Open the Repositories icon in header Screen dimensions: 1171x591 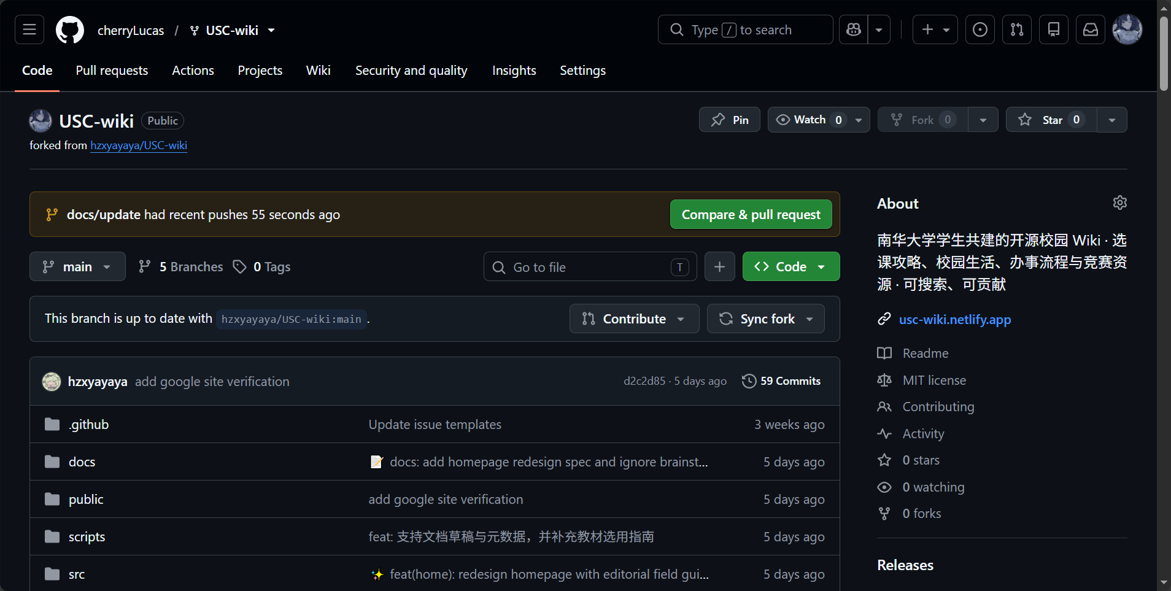[1054, 29]
